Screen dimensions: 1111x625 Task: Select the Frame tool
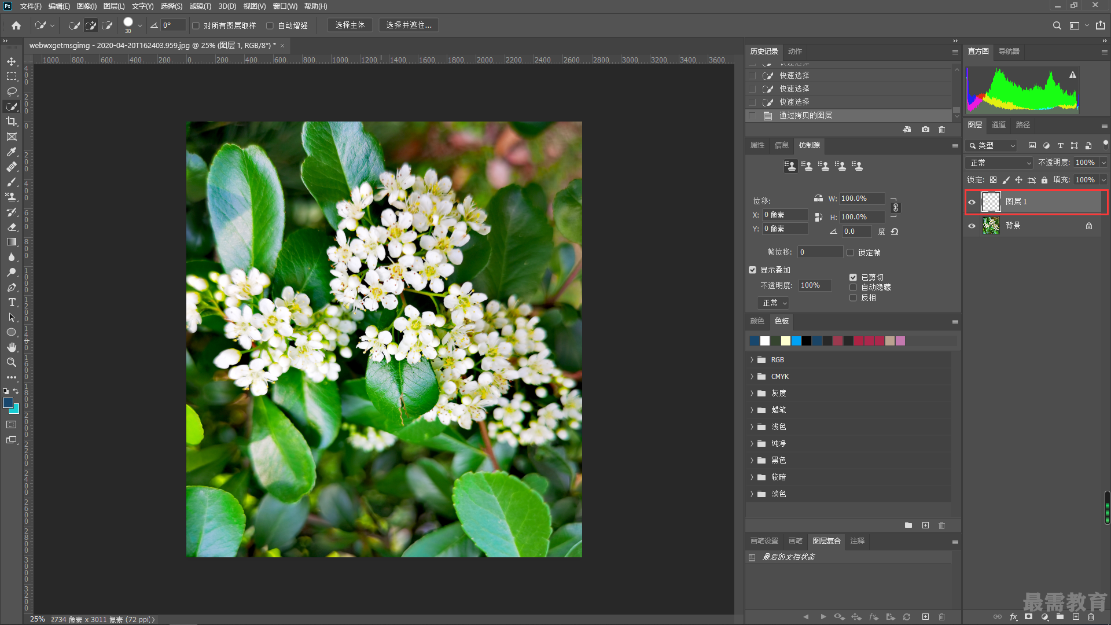12,137
